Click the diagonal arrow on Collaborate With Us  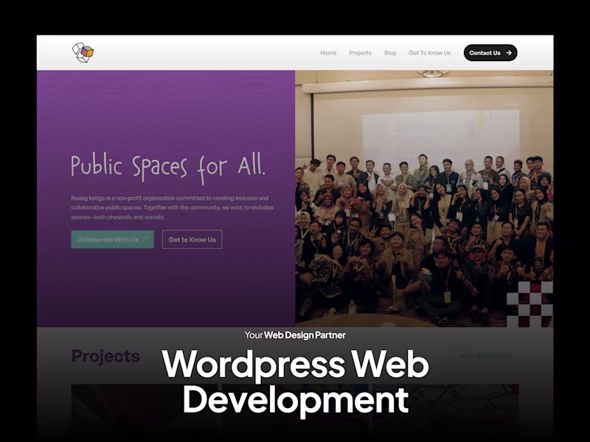(145, 239)
